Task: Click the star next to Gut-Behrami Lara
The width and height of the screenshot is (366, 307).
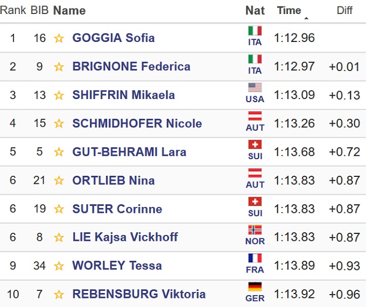Action: tap(59, 152)
